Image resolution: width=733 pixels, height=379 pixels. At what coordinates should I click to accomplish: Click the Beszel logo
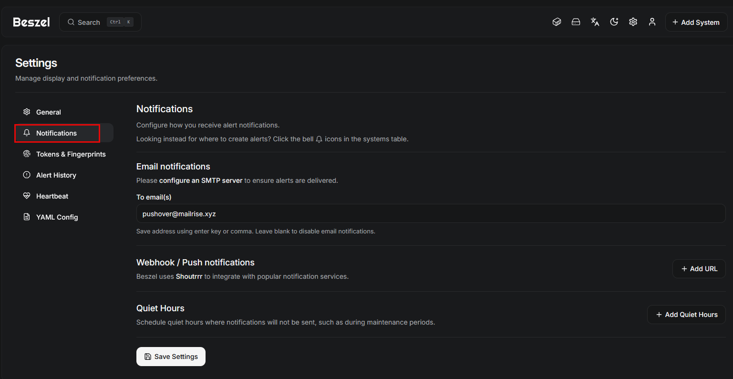pyautogui.click(x=31, y=22)
